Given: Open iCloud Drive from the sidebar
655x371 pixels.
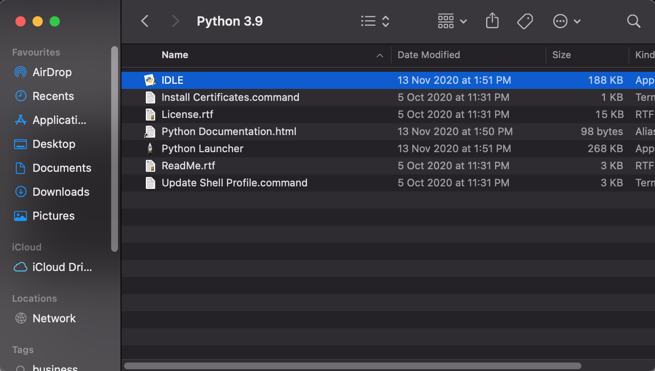Looking at the screenshot, I should point(62,267).
